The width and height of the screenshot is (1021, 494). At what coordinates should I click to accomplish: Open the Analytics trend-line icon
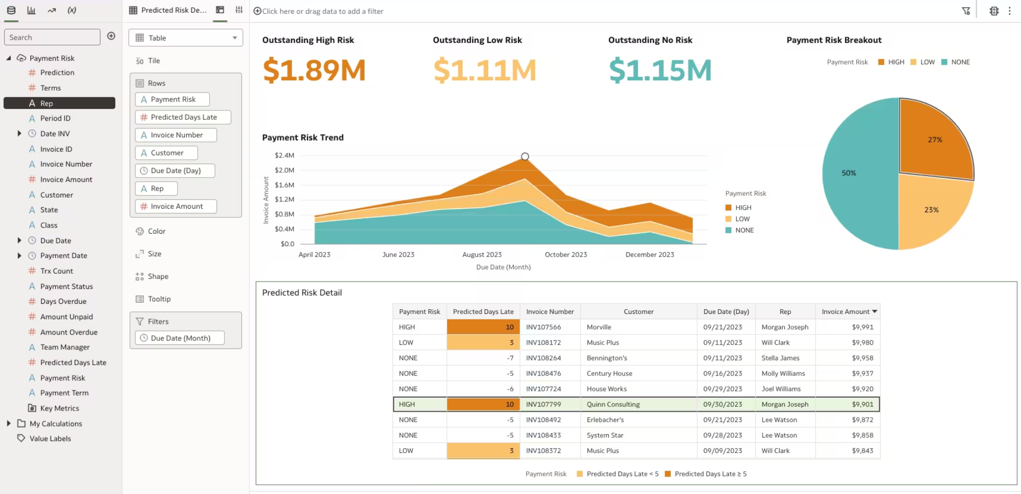pyautogui.click(x=52, y=10)
